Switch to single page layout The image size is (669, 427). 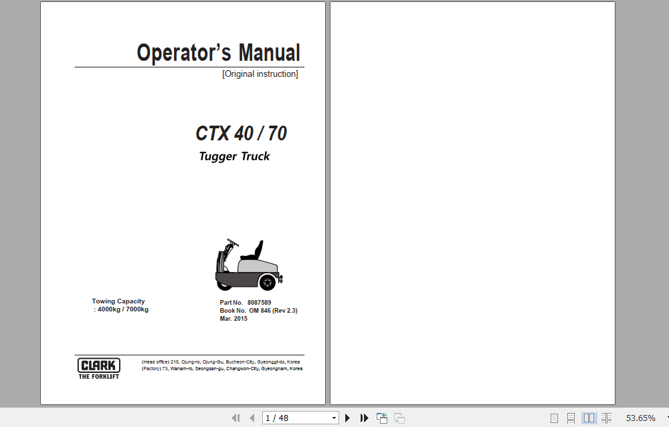tap(554, 418)
